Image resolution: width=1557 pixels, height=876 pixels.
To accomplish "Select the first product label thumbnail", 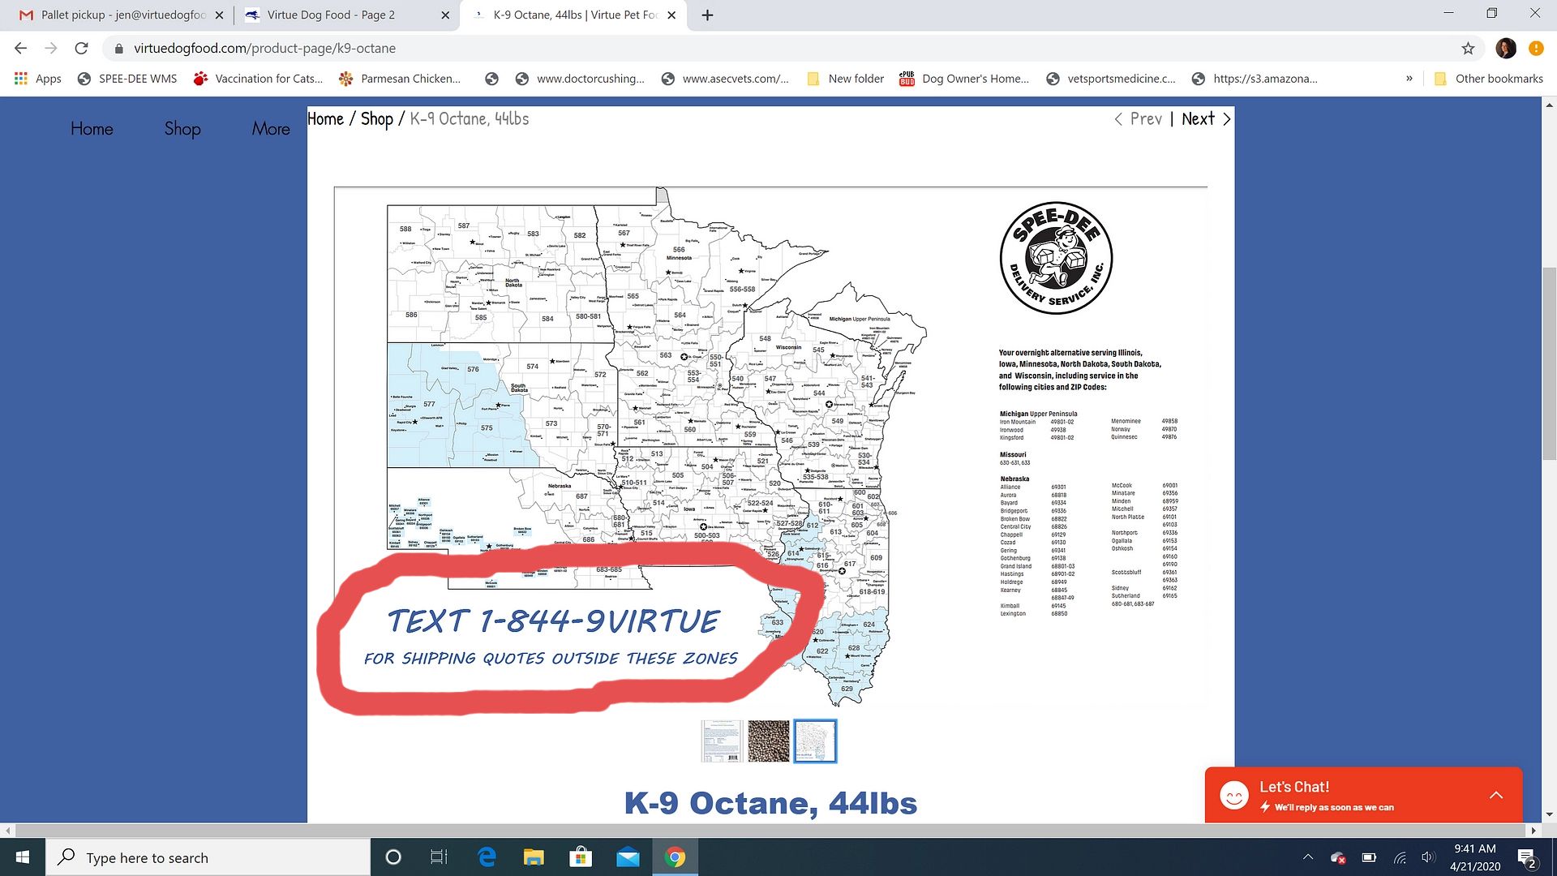I will 722,741.
